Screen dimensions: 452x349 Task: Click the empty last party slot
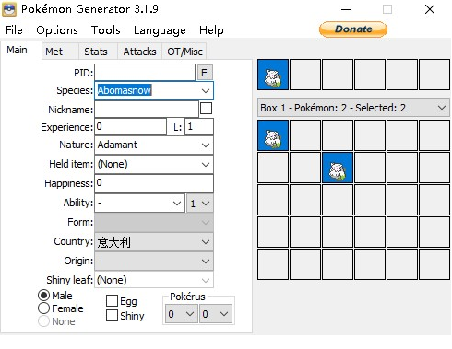(434, 75)
